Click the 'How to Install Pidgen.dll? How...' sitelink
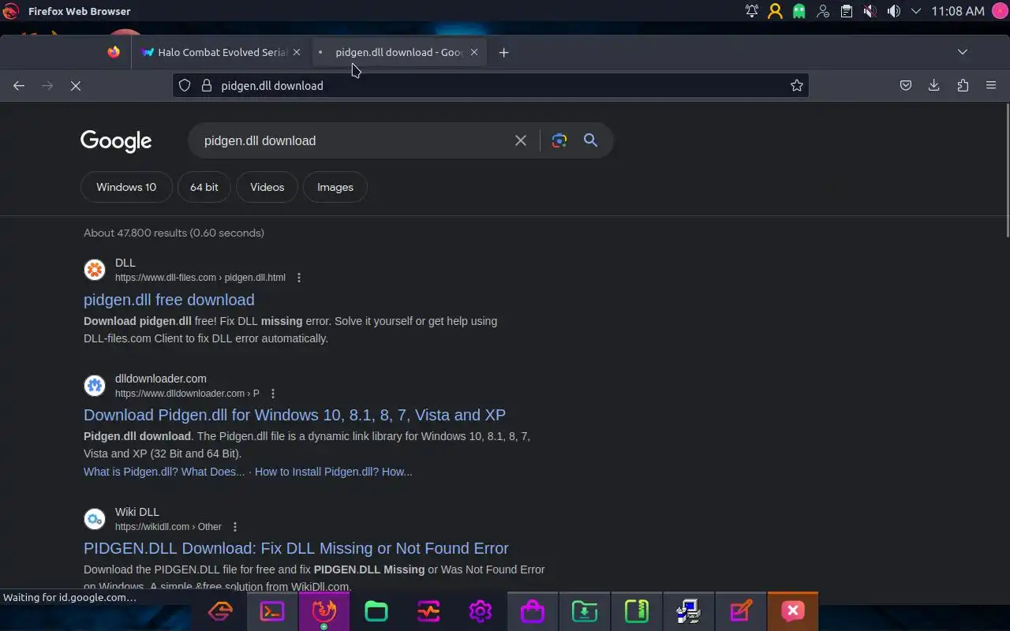Image resolution: width=1010 pixels, height=631 pixels. point(333,472)
